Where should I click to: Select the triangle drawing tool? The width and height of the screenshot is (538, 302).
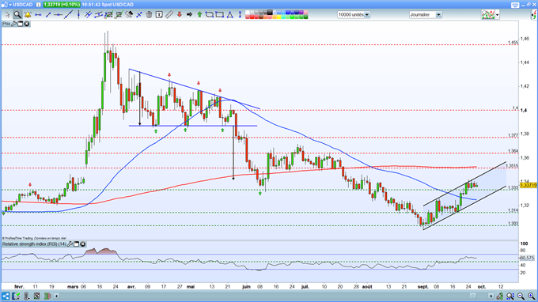point(230,15)
